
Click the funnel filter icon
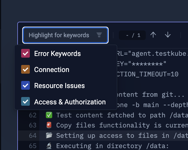point(99,35)
